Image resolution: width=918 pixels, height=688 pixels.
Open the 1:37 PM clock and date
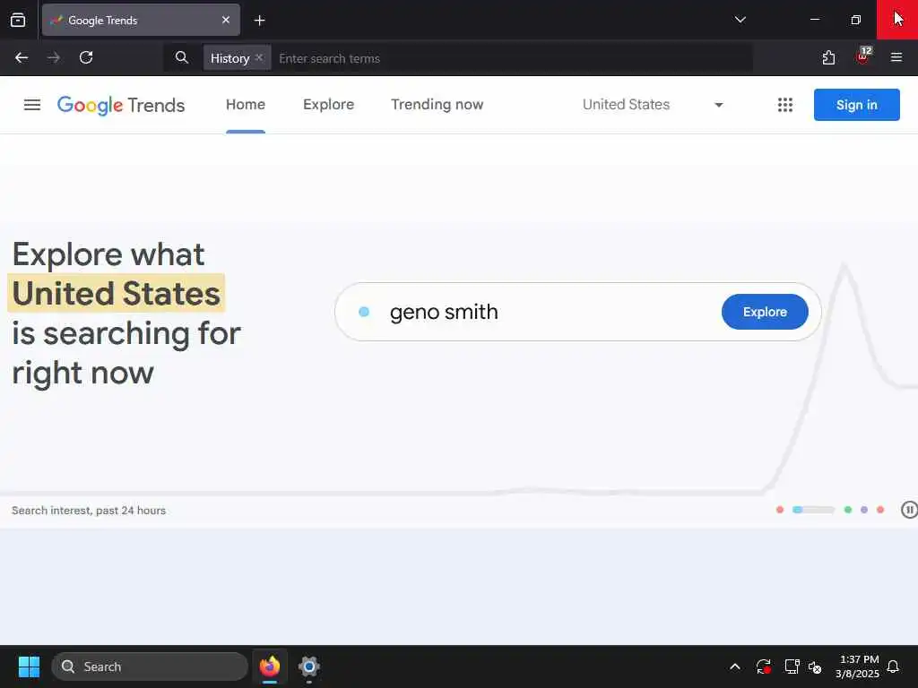pyautogui.click(x=857, y=666)
